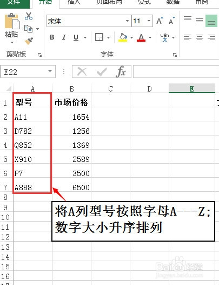Switch to the 数据 tab
The width and height of the screenshot is (219, 285).
173,3
